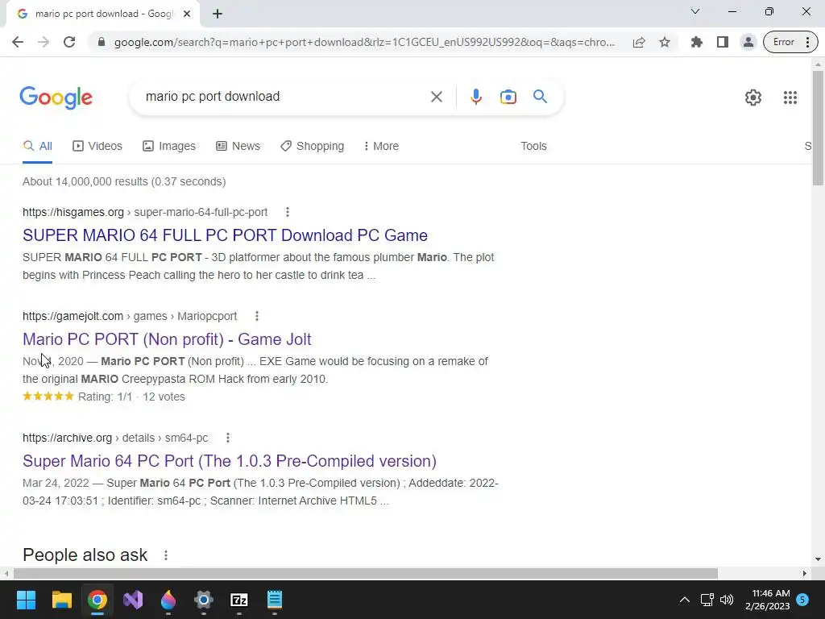Open the Tools search options

[x=533, y=147]
